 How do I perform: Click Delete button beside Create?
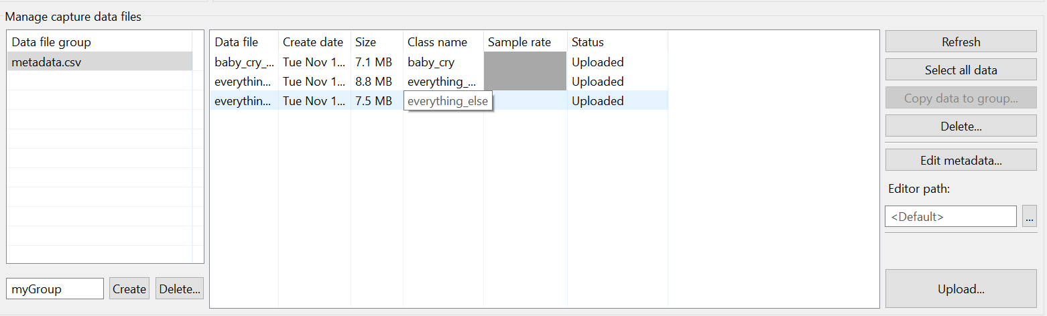[x=180, y=289]
